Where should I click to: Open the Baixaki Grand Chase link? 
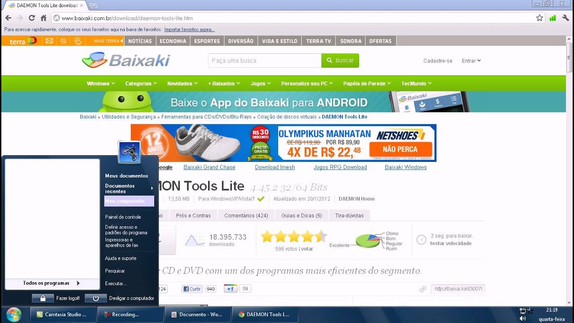209,167
